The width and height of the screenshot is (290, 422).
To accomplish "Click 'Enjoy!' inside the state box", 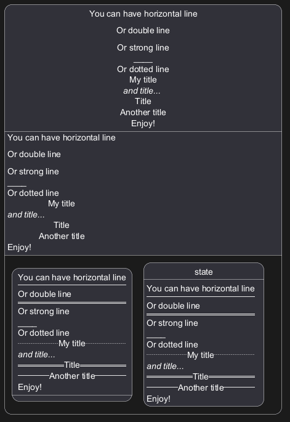I will coord(158,399).
